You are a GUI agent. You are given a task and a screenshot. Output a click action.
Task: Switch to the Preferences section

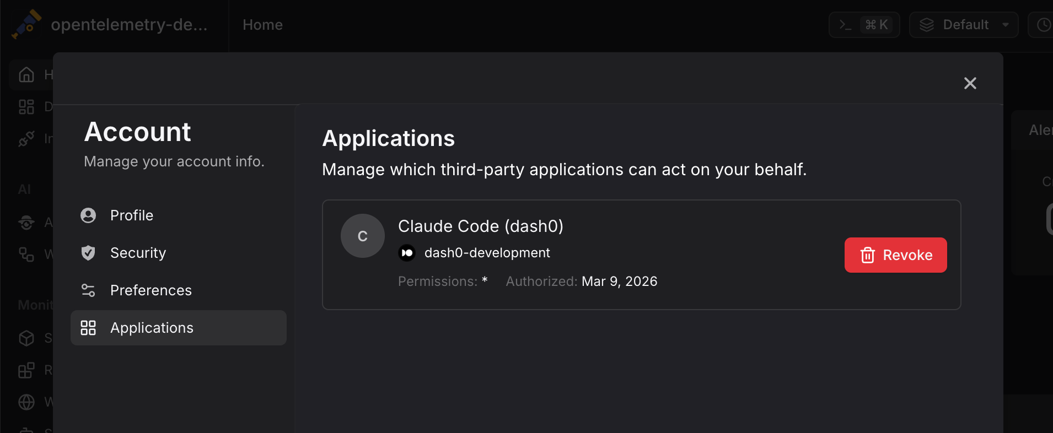[151, 290]
